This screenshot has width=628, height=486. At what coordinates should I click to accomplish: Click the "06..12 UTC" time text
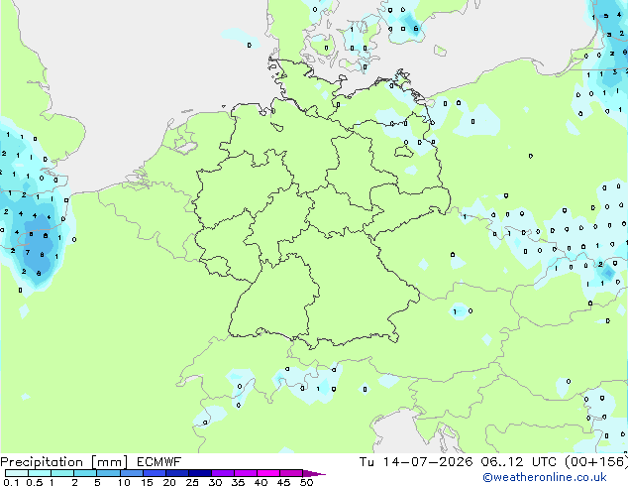tap(518, 462)
